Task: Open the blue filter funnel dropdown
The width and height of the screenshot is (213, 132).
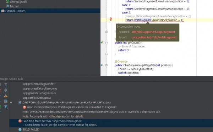Action: click(x=6, y=107)
